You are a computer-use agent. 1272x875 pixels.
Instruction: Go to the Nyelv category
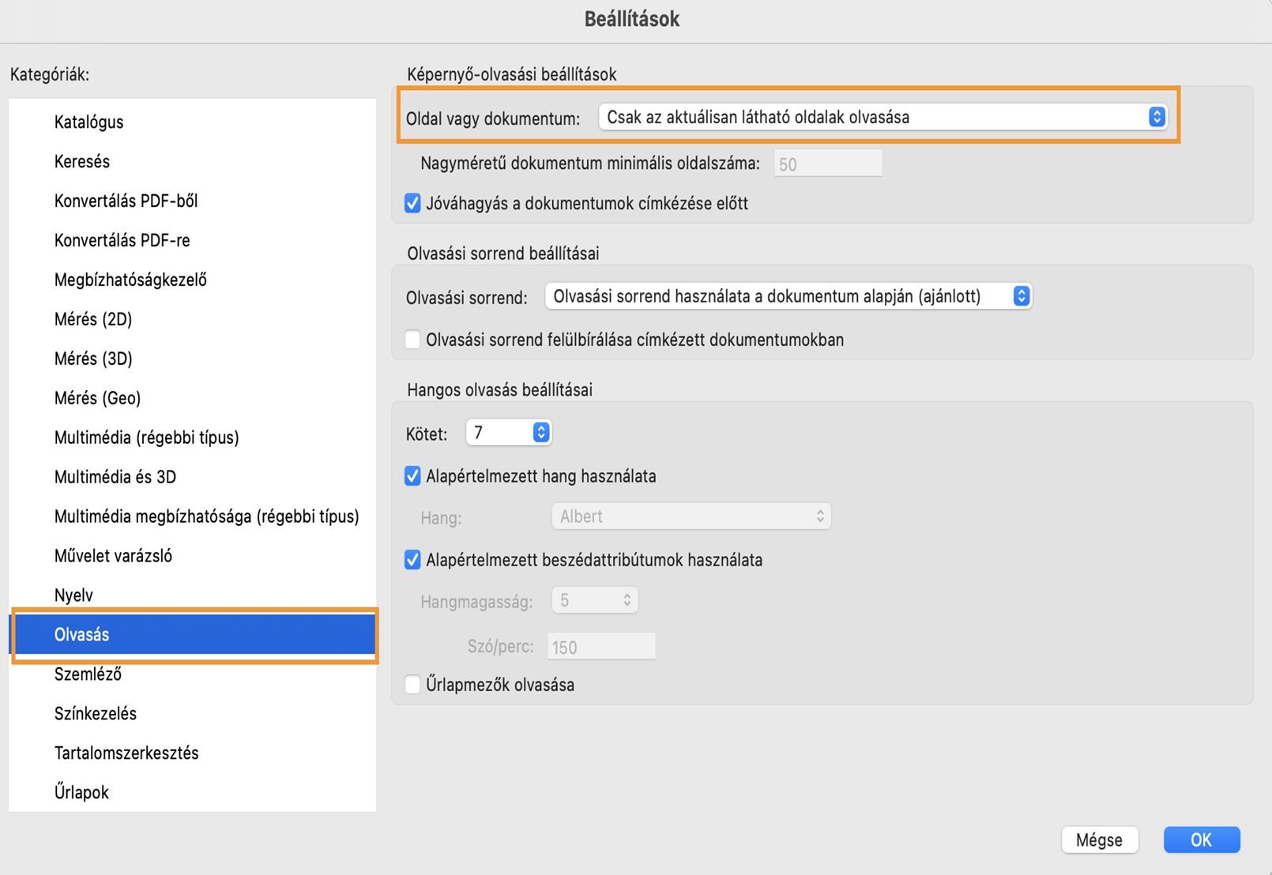coord(73,595)
